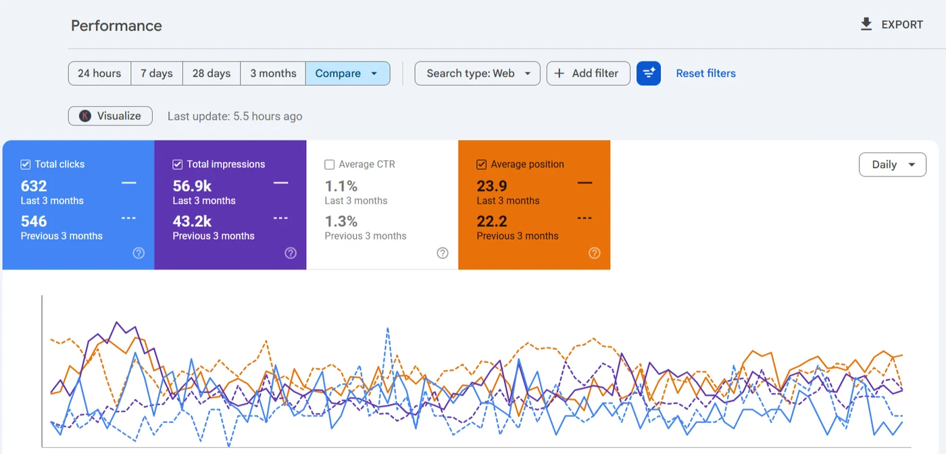This screenshot has width=946, height=454.
Task: Enable the Average CTR checkbox
Action: (330, 164)
